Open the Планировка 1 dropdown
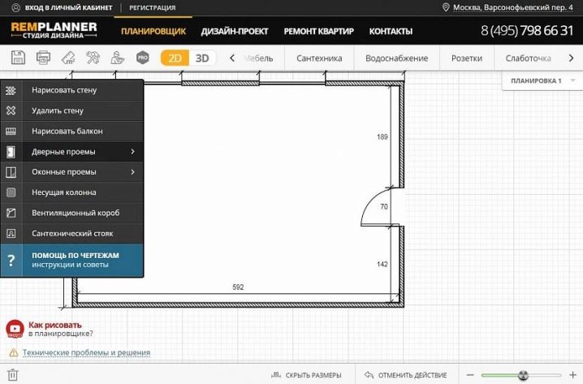This screenshot has height=384, width=583. tap(542, 81)
